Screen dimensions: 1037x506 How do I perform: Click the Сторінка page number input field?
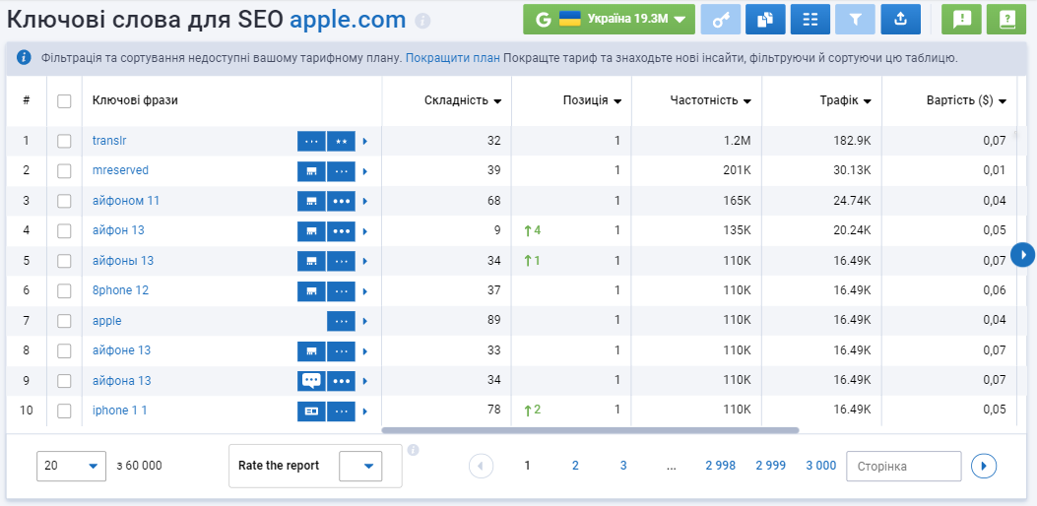pos(903,466)
